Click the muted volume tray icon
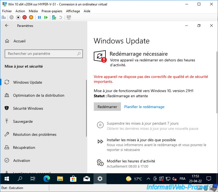 pyautogui.click(x=174, y=179)
